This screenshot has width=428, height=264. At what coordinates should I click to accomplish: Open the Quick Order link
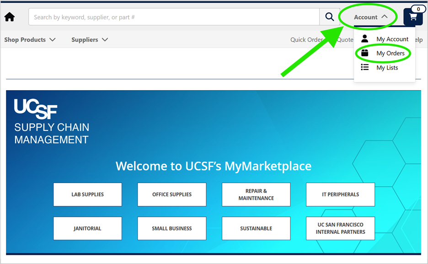[306, 40]
